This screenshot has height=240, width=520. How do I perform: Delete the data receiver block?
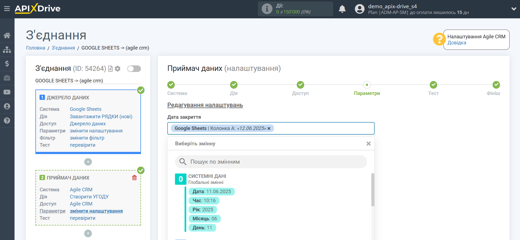coord(134,178)
